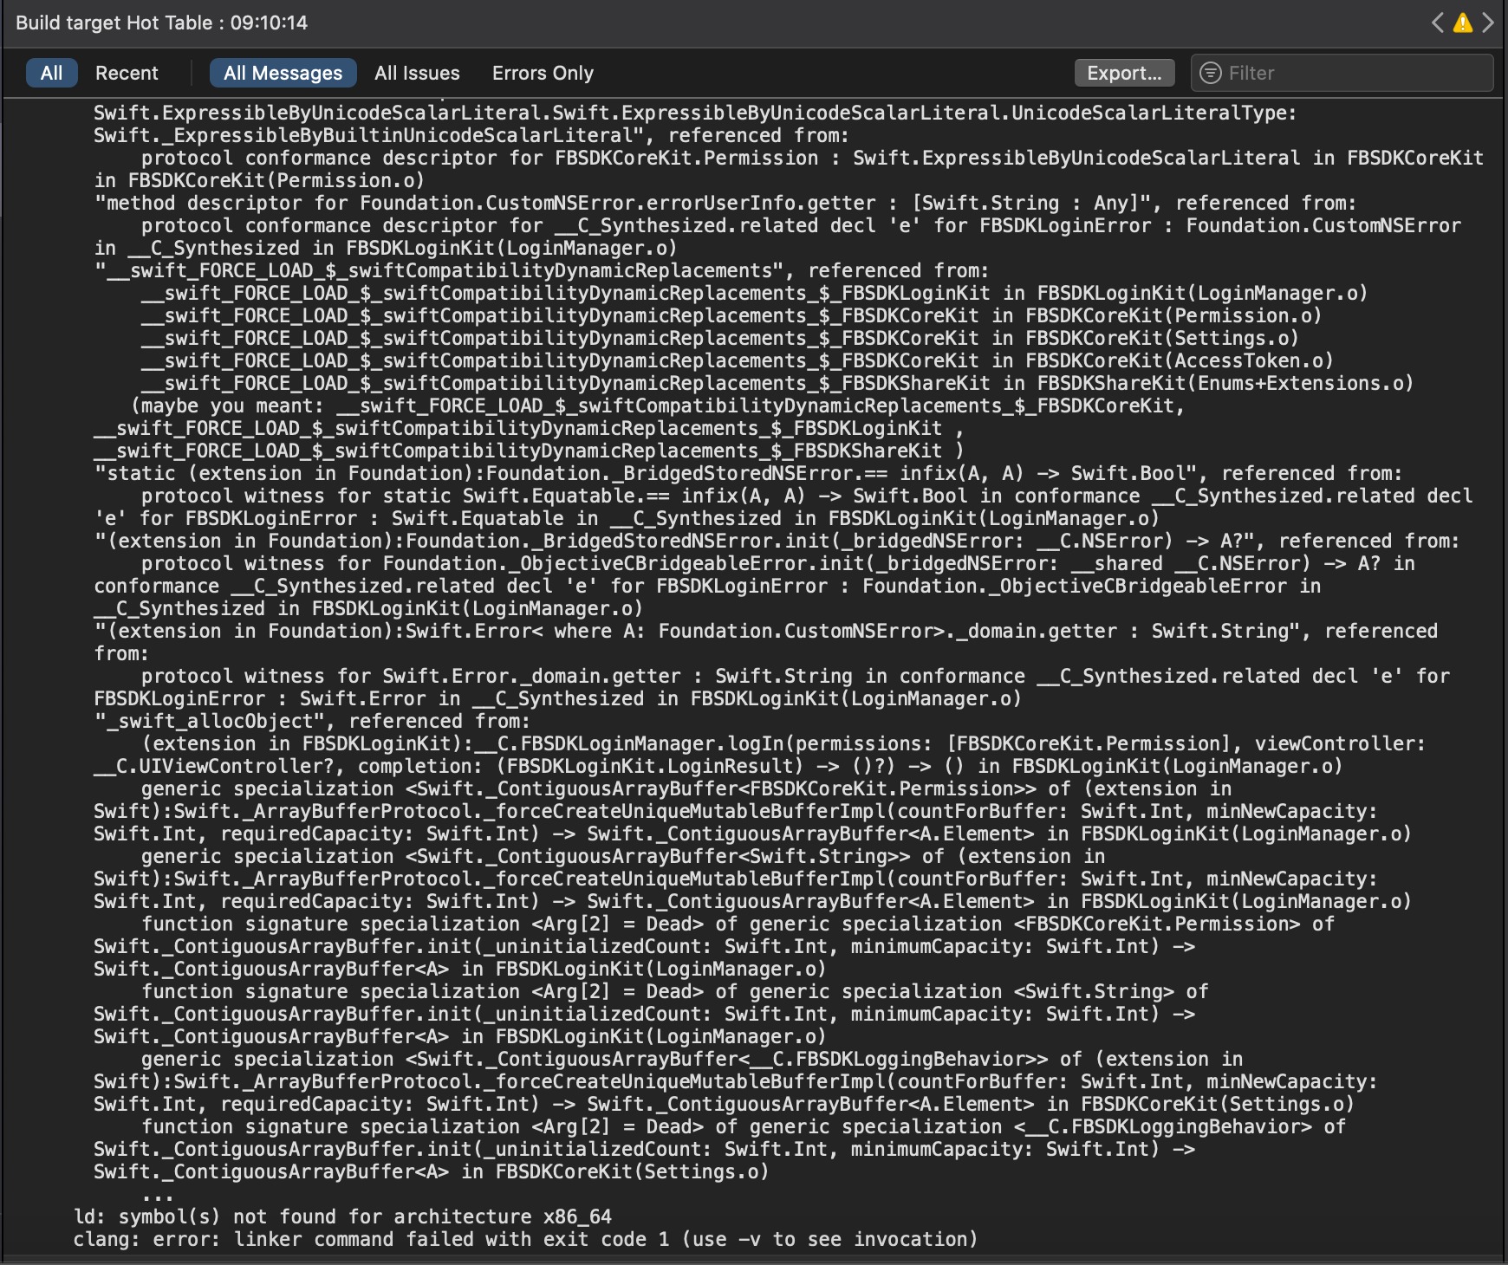Switch to the "Recent" tab

[127, 73]
